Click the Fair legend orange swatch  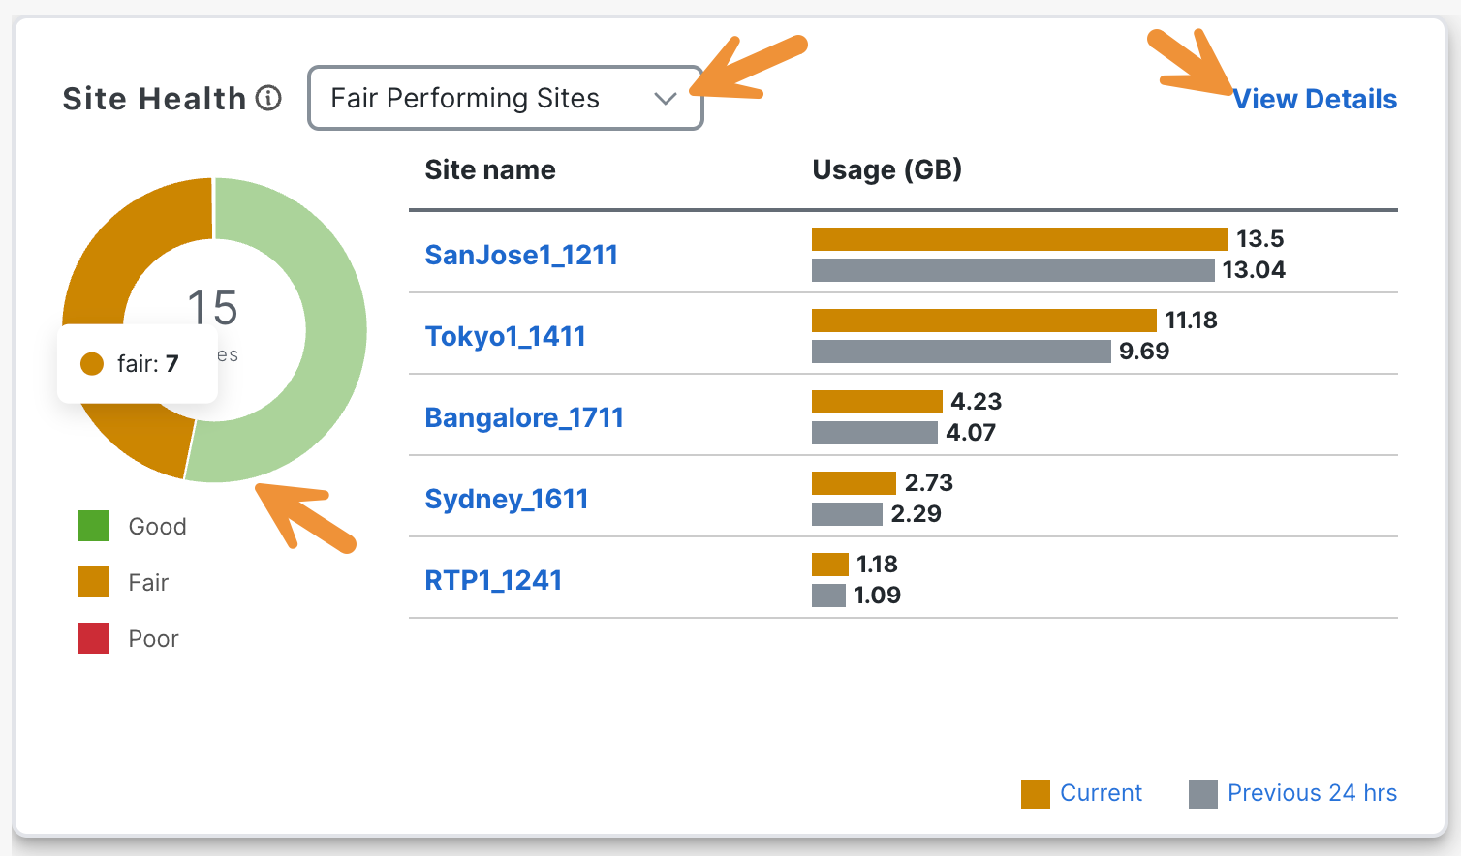point(93,582)
